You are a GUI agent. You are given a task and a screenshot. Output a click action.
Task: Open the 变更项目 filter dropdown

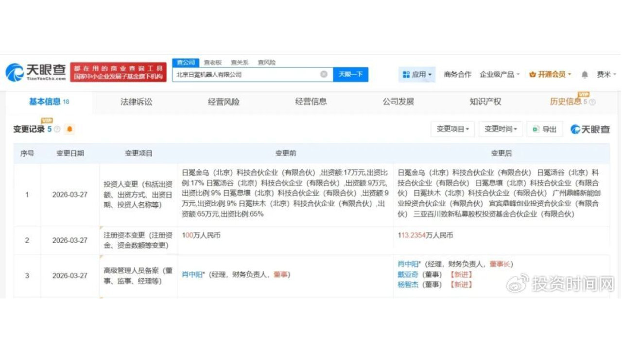click(452, 129)
